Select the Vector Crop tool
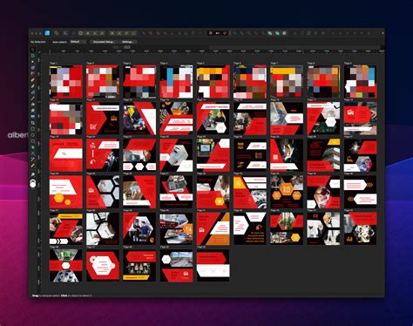Screen dimensions: 413x326 tap(33, 122)
